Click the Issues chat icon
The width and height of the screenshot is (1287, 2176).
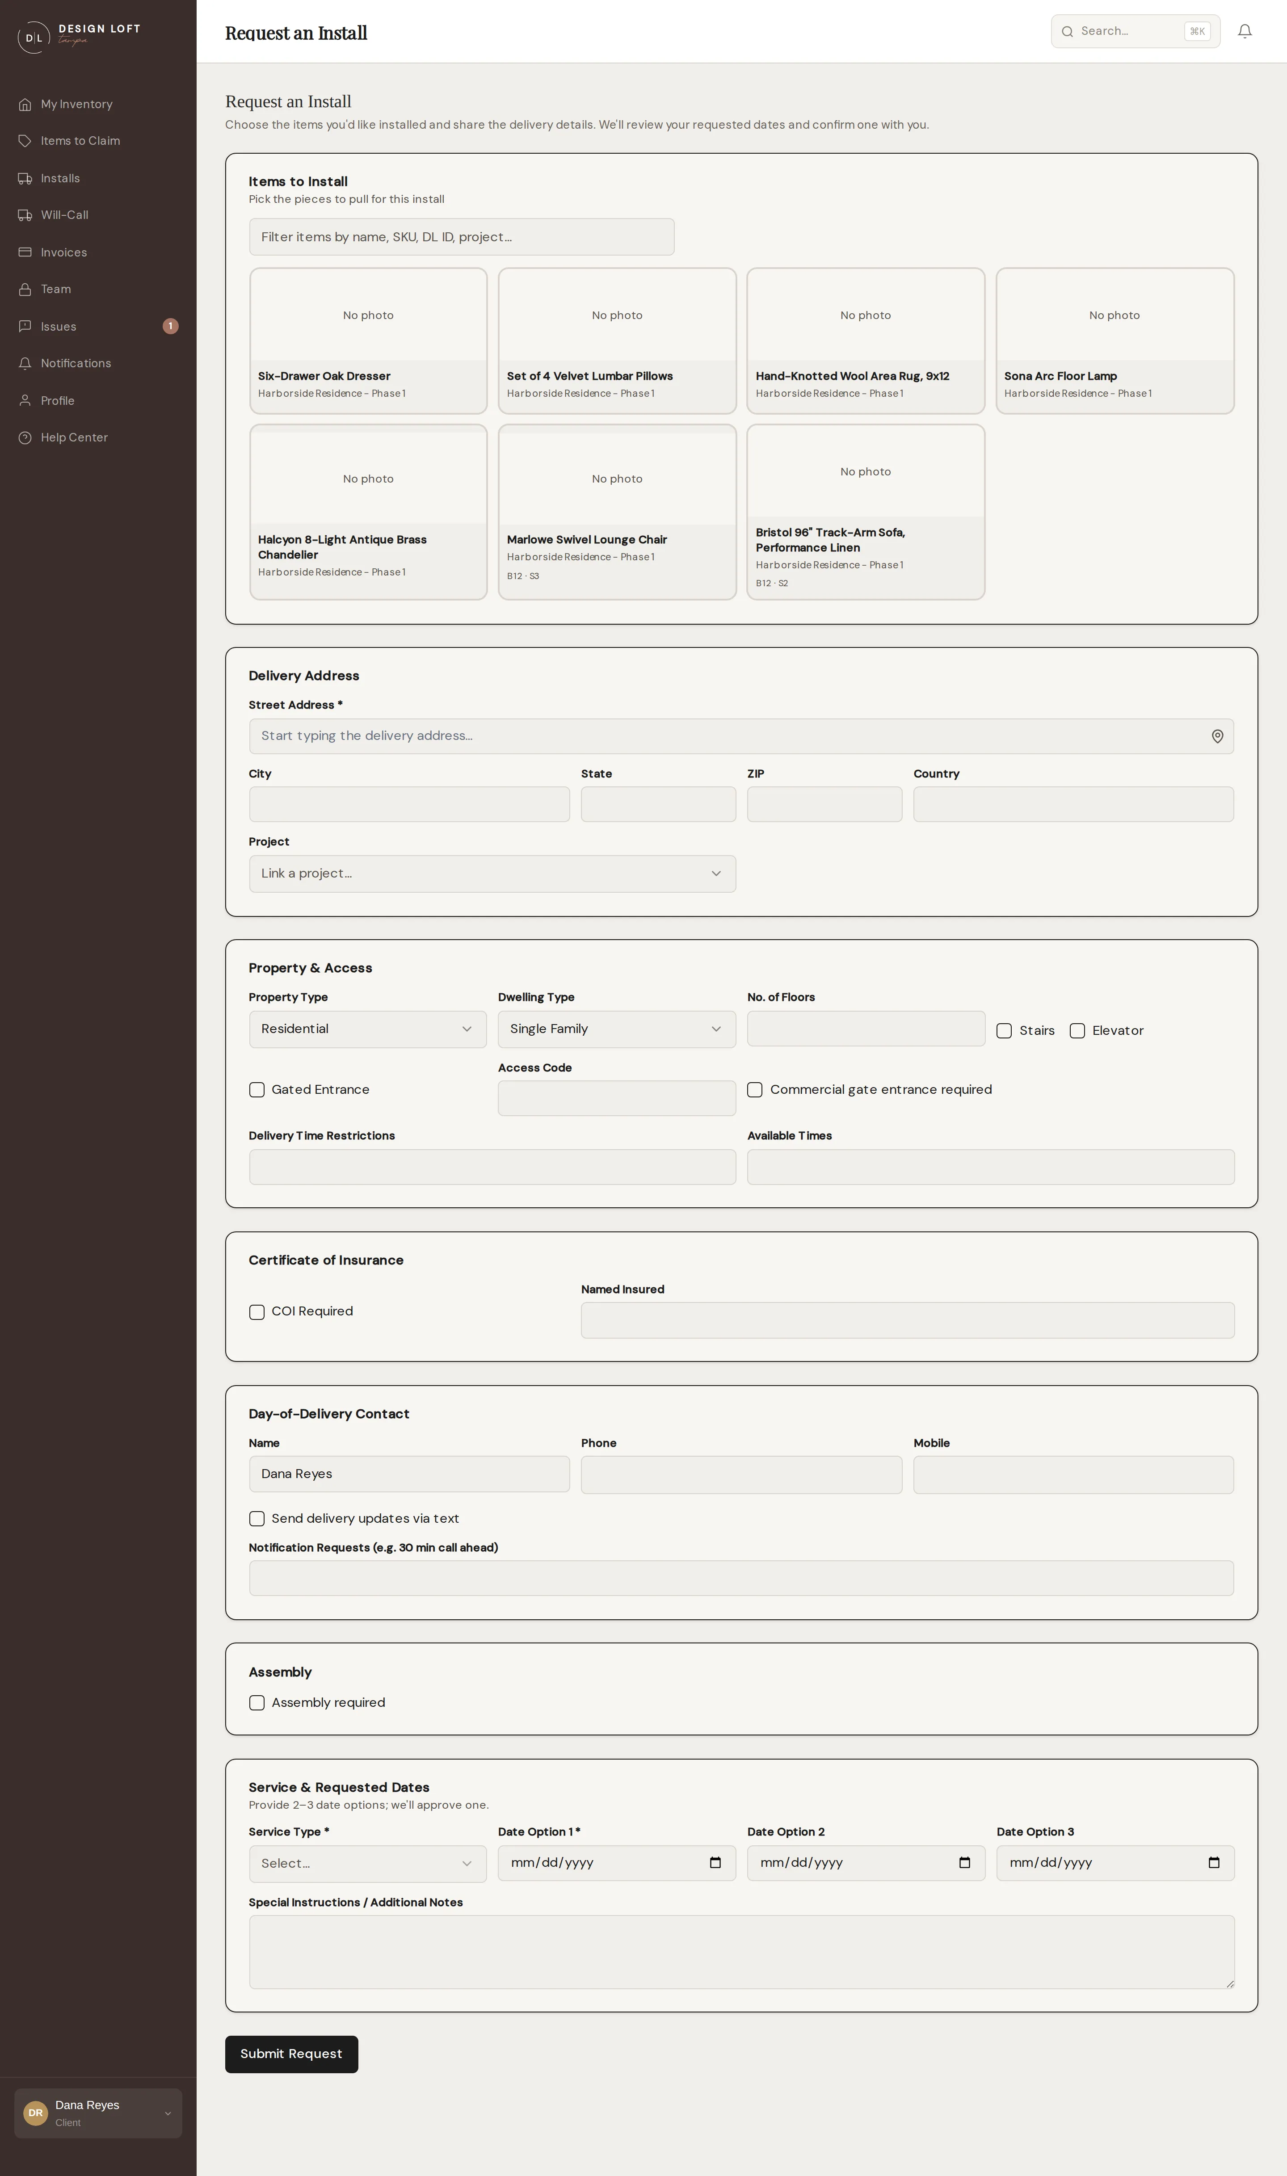[25, 327]
